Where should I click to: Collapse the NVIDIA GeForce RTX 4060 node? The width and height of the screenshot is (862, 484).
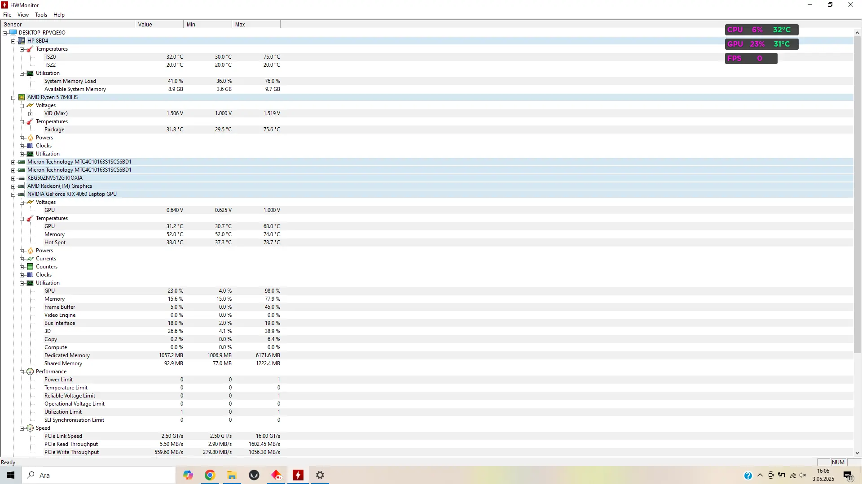pos(13,194)
